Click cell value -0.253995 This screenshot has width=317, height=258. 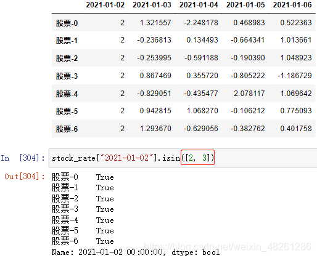click(154, 58)
